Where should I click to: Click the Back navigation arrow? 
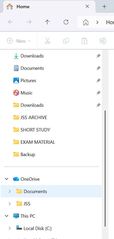tap(11, 22)
